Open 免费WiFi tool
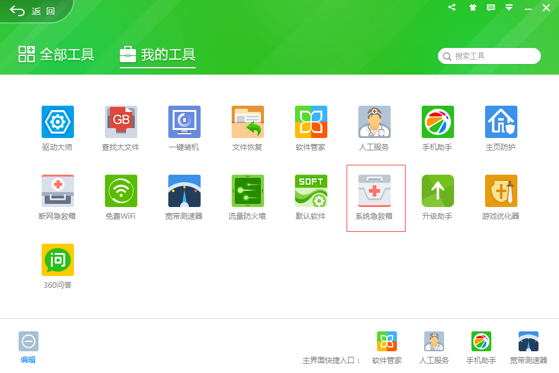 pos(121,191)
